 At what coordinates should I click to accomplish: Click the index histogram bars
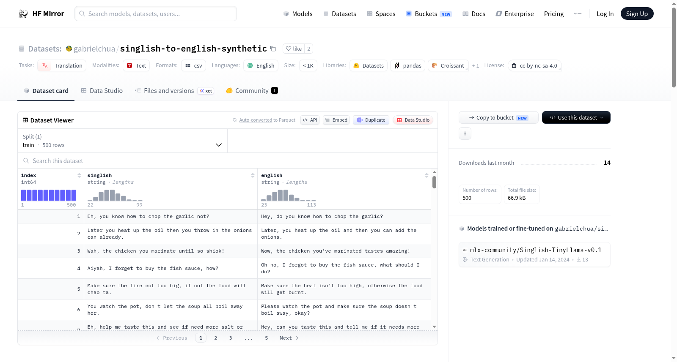point(49,195)
